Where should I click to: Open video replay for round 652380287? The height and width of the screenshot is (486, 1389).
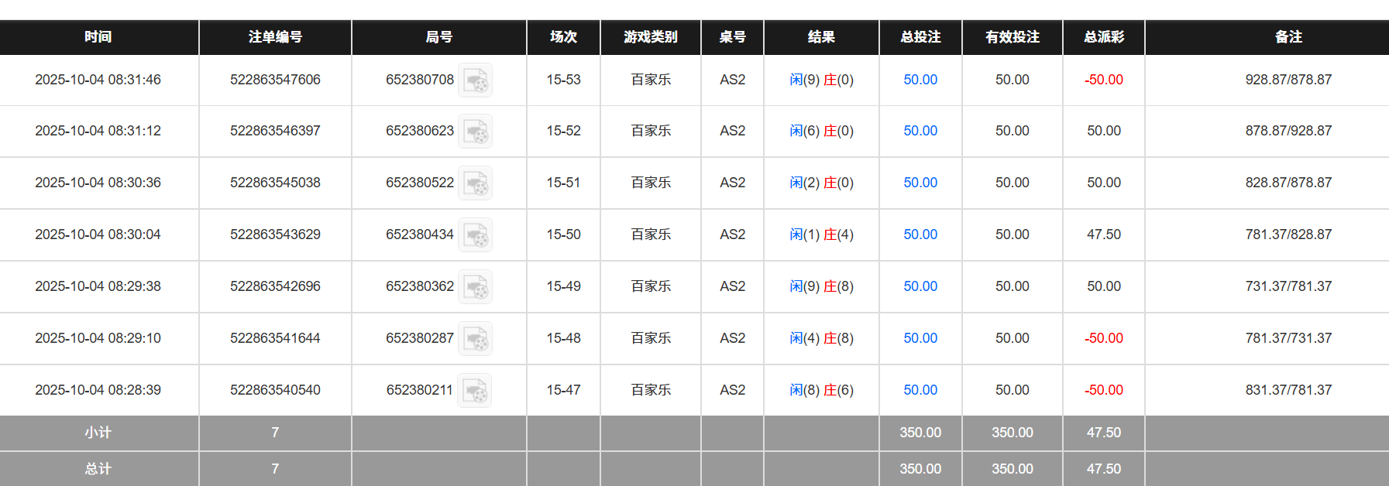tap(476, 338)
